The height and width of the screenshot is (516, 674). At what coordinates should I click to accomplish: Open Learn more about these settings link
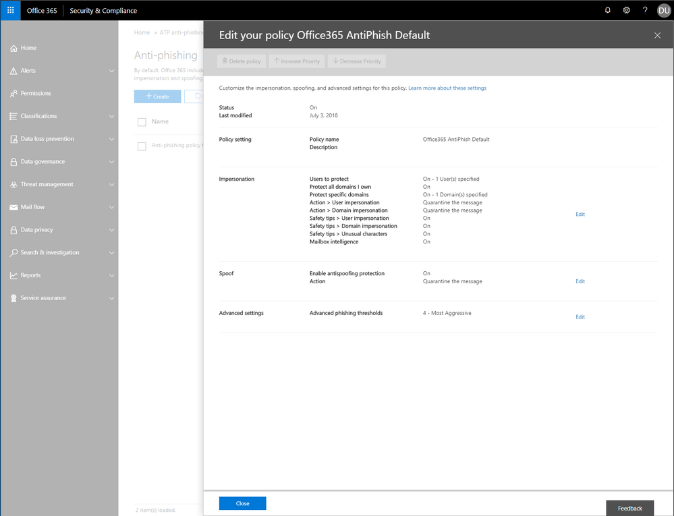tap(447, 88)
